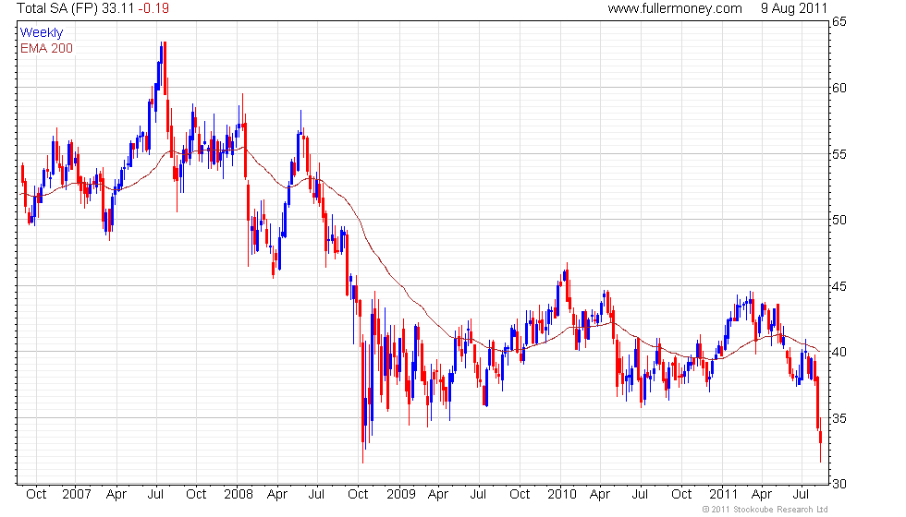The height and width of the screenshot is (517, 906).
Task: Click the '30' price axis label
Action: coord(839,484)
